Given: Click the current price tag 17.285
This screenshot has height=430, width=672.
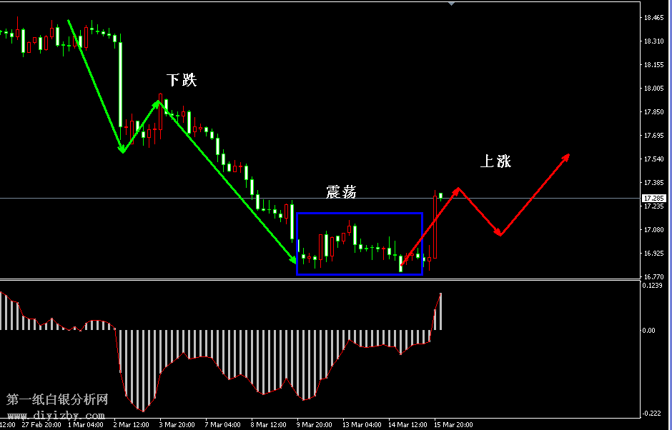Looking at the screenshot, I should [x=654, y=198].
